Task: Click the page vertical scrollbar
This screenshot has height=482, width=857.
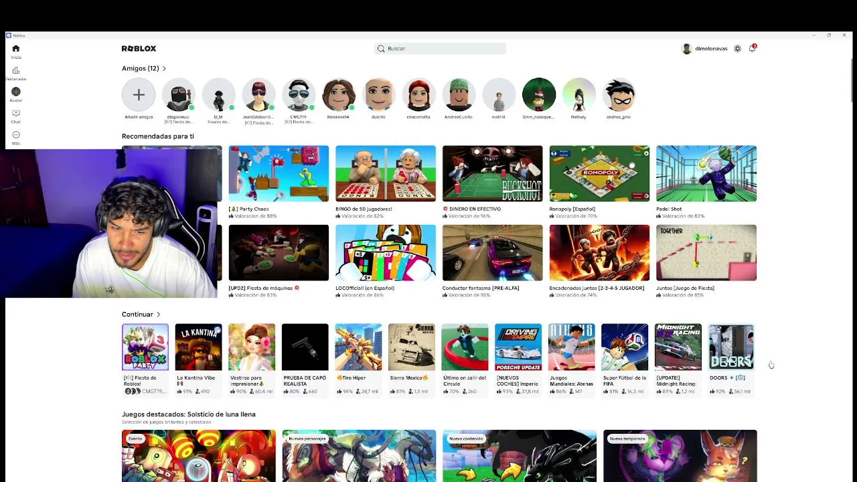Action: pos(852,80)
